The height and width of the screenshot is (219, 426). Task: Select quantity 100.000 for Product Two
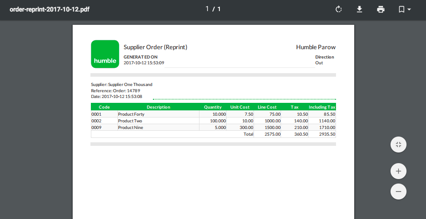218,121
